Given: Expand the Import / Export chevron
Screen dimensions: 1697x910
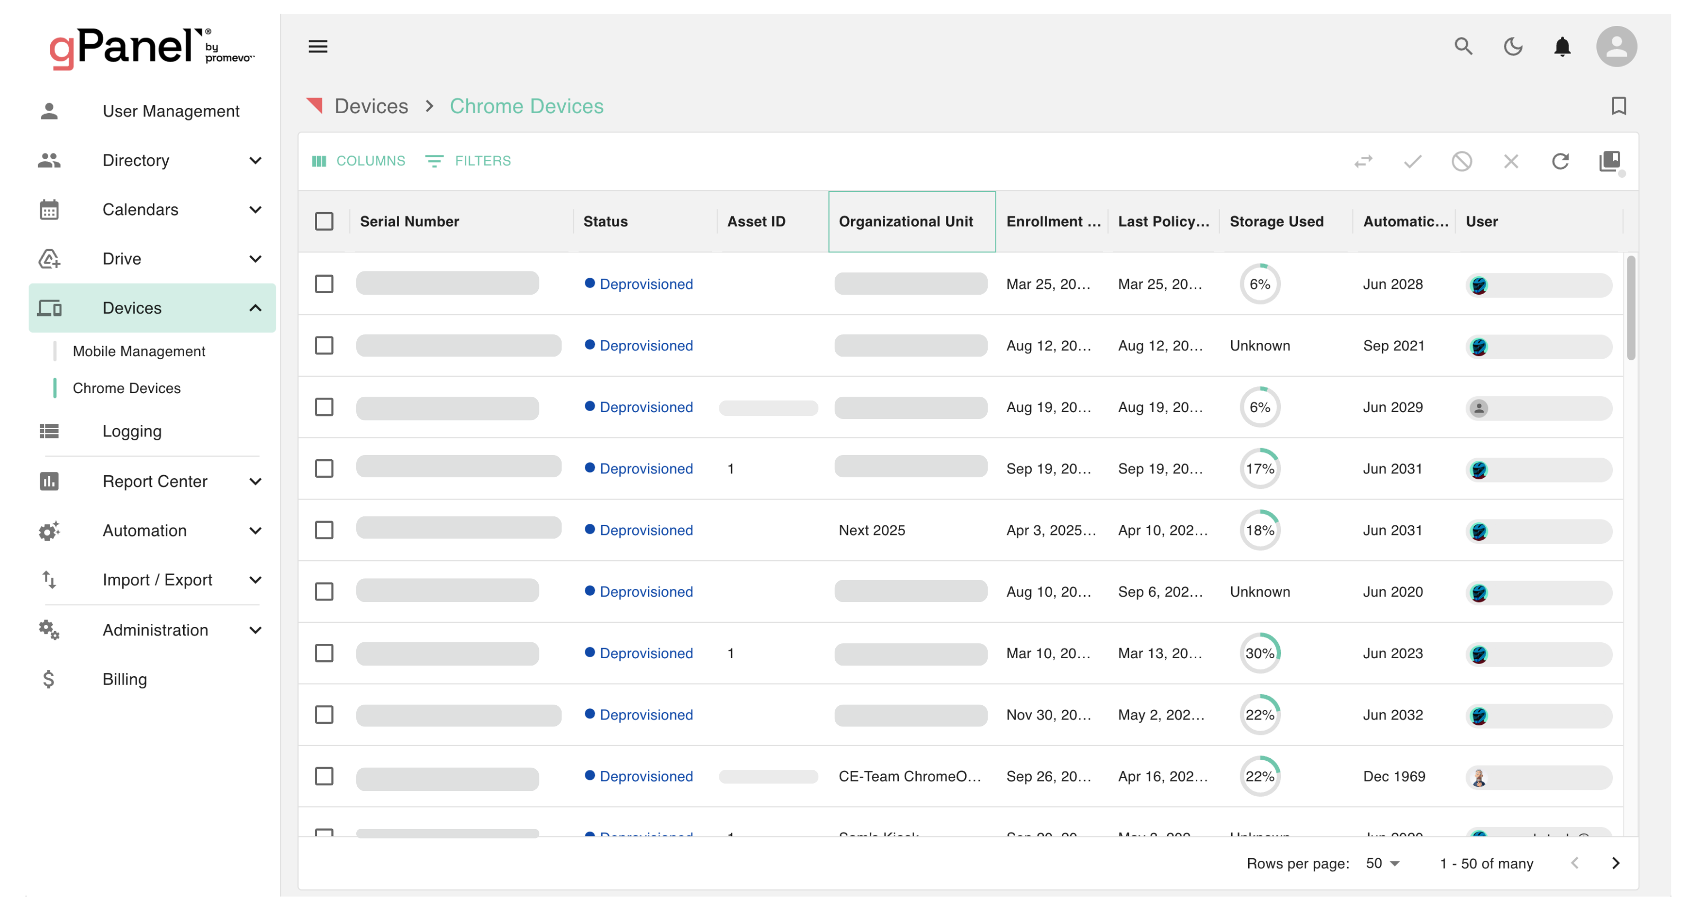Looking at the screenshot, I should 256,580.
